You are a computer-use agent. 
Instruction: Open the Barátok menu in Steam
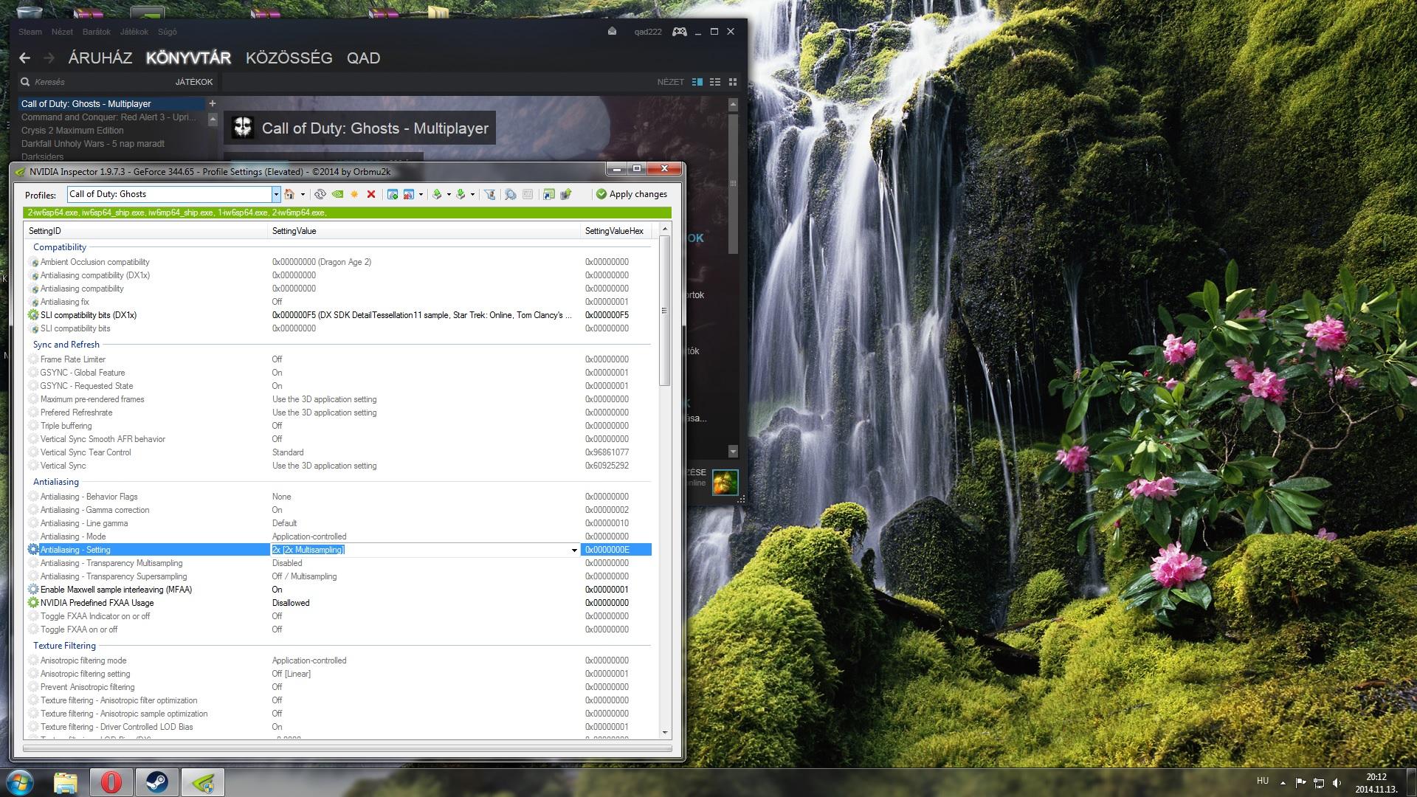(x=97, y=32)
